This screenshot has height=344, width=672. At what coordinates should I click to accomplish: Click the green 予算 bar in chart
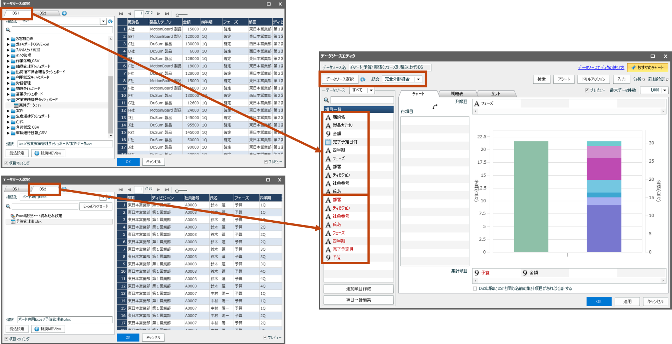tap(531, 196)
